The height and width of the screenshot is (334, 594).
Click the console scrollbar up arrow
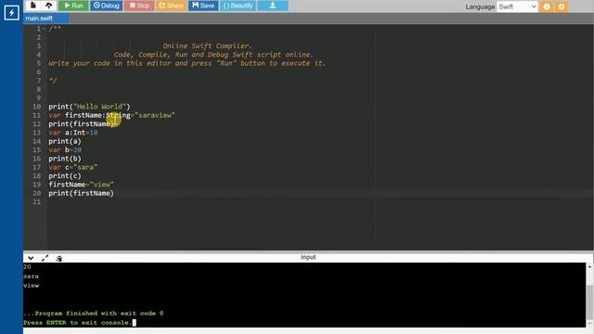pyautogui.click(x=590, y=267)
